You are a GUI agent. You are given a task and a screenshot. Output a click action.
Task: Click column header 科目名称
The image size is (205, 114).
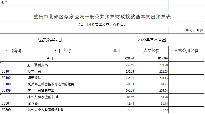click(63, 51)
